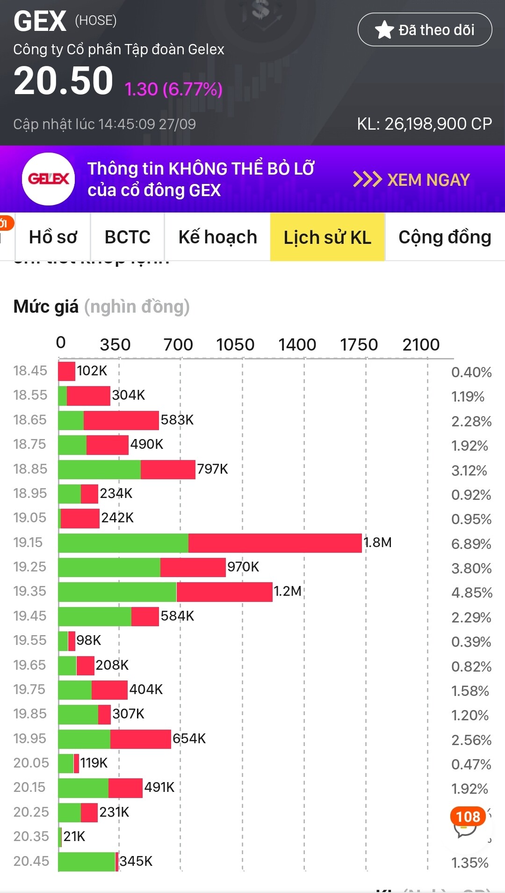
Task: Select the red bar at price 18.45
Action: pos(66,371)
